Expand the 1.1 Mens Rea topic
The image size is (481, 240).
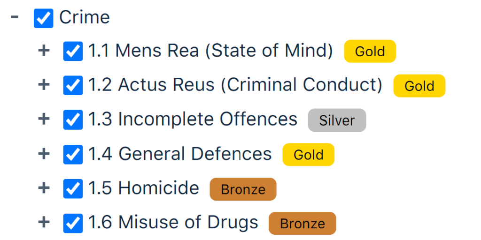coord(44,51)
